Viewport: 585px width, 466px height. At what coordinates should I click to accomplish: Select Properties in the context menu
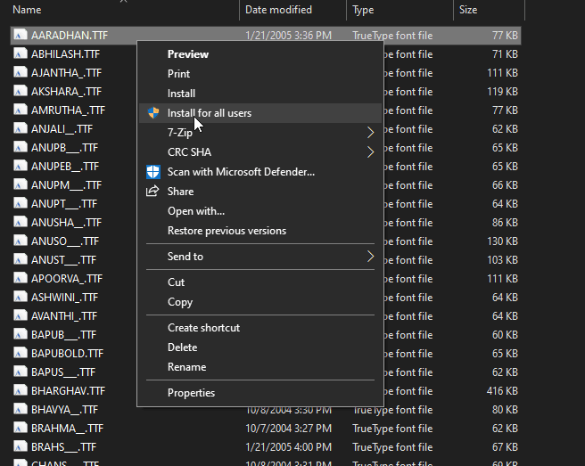(x=191, y=393)
